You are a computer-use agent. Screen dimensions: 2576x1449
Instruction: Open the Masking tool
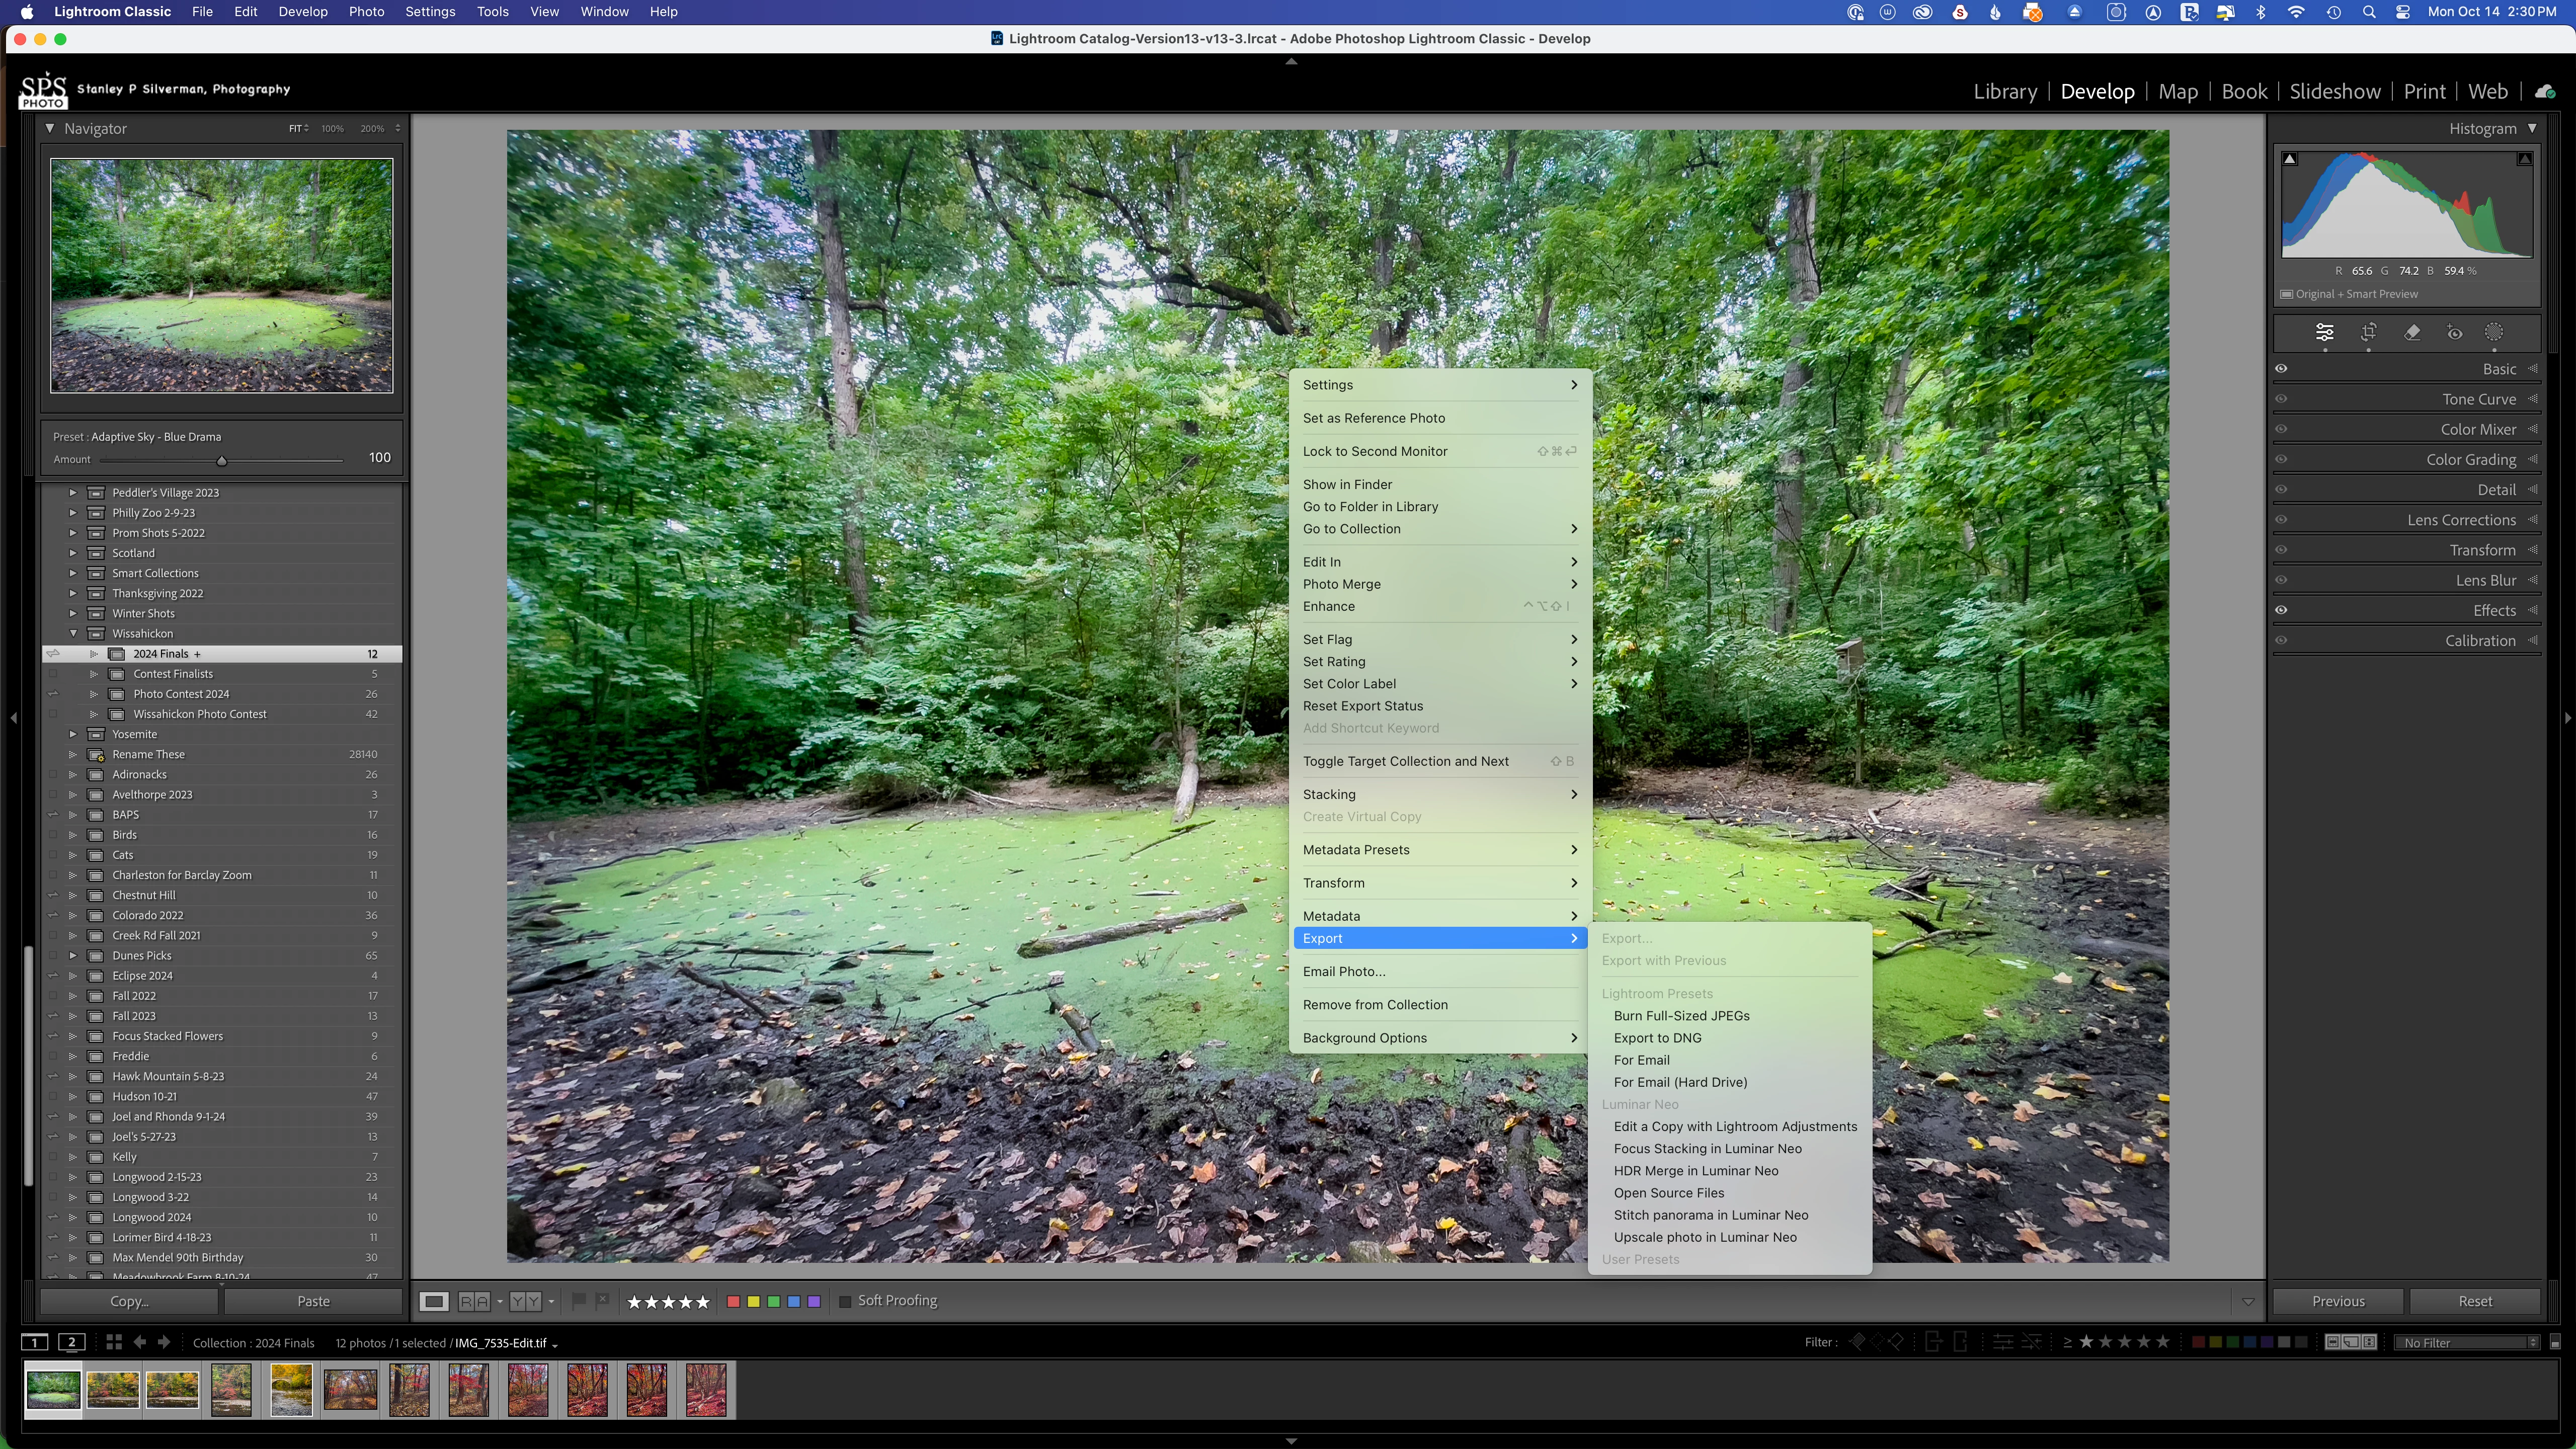point(2494,333)
